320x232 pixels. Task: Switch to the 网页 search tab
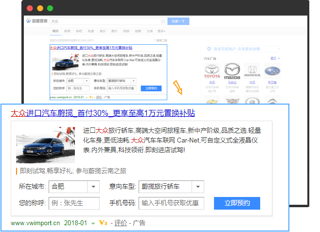coord(55,31)
